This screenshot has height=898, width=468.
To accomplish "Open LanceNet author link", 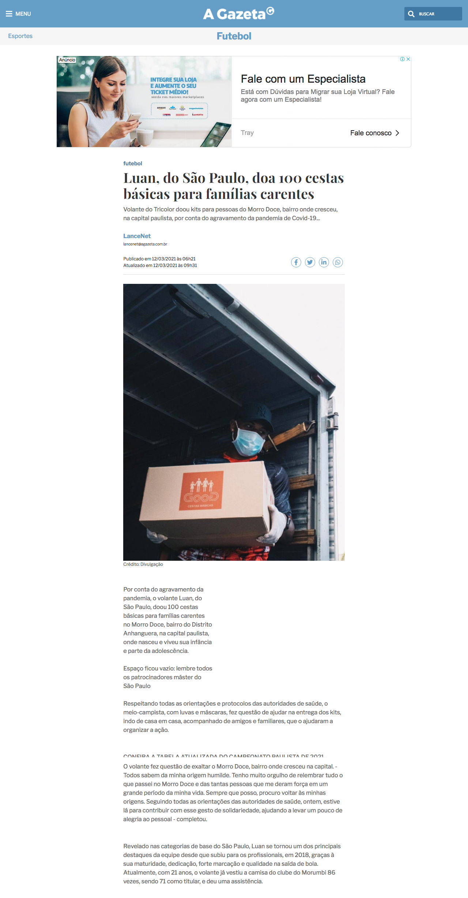I will click(x=137, y=236).
